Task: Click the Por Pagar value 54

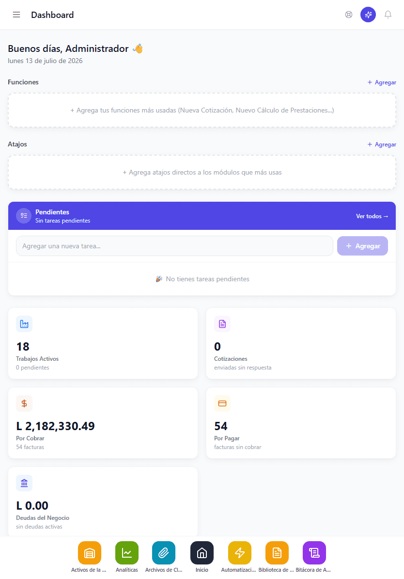Action: click(x=220, y=426)
